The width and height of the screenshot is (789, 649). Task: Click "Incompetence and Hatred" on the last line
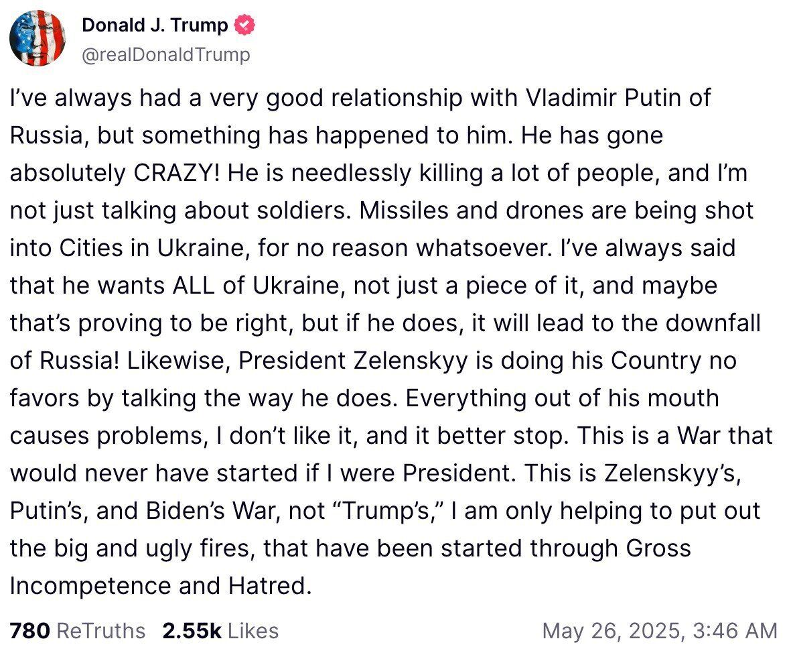click(x=161, y=585)
